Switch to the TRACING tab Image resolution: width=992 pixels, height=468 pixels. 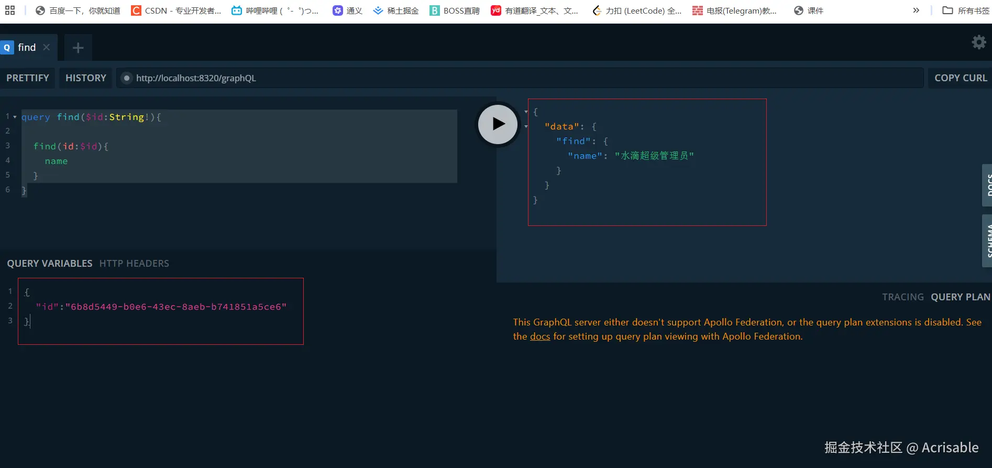pos(902,297)
